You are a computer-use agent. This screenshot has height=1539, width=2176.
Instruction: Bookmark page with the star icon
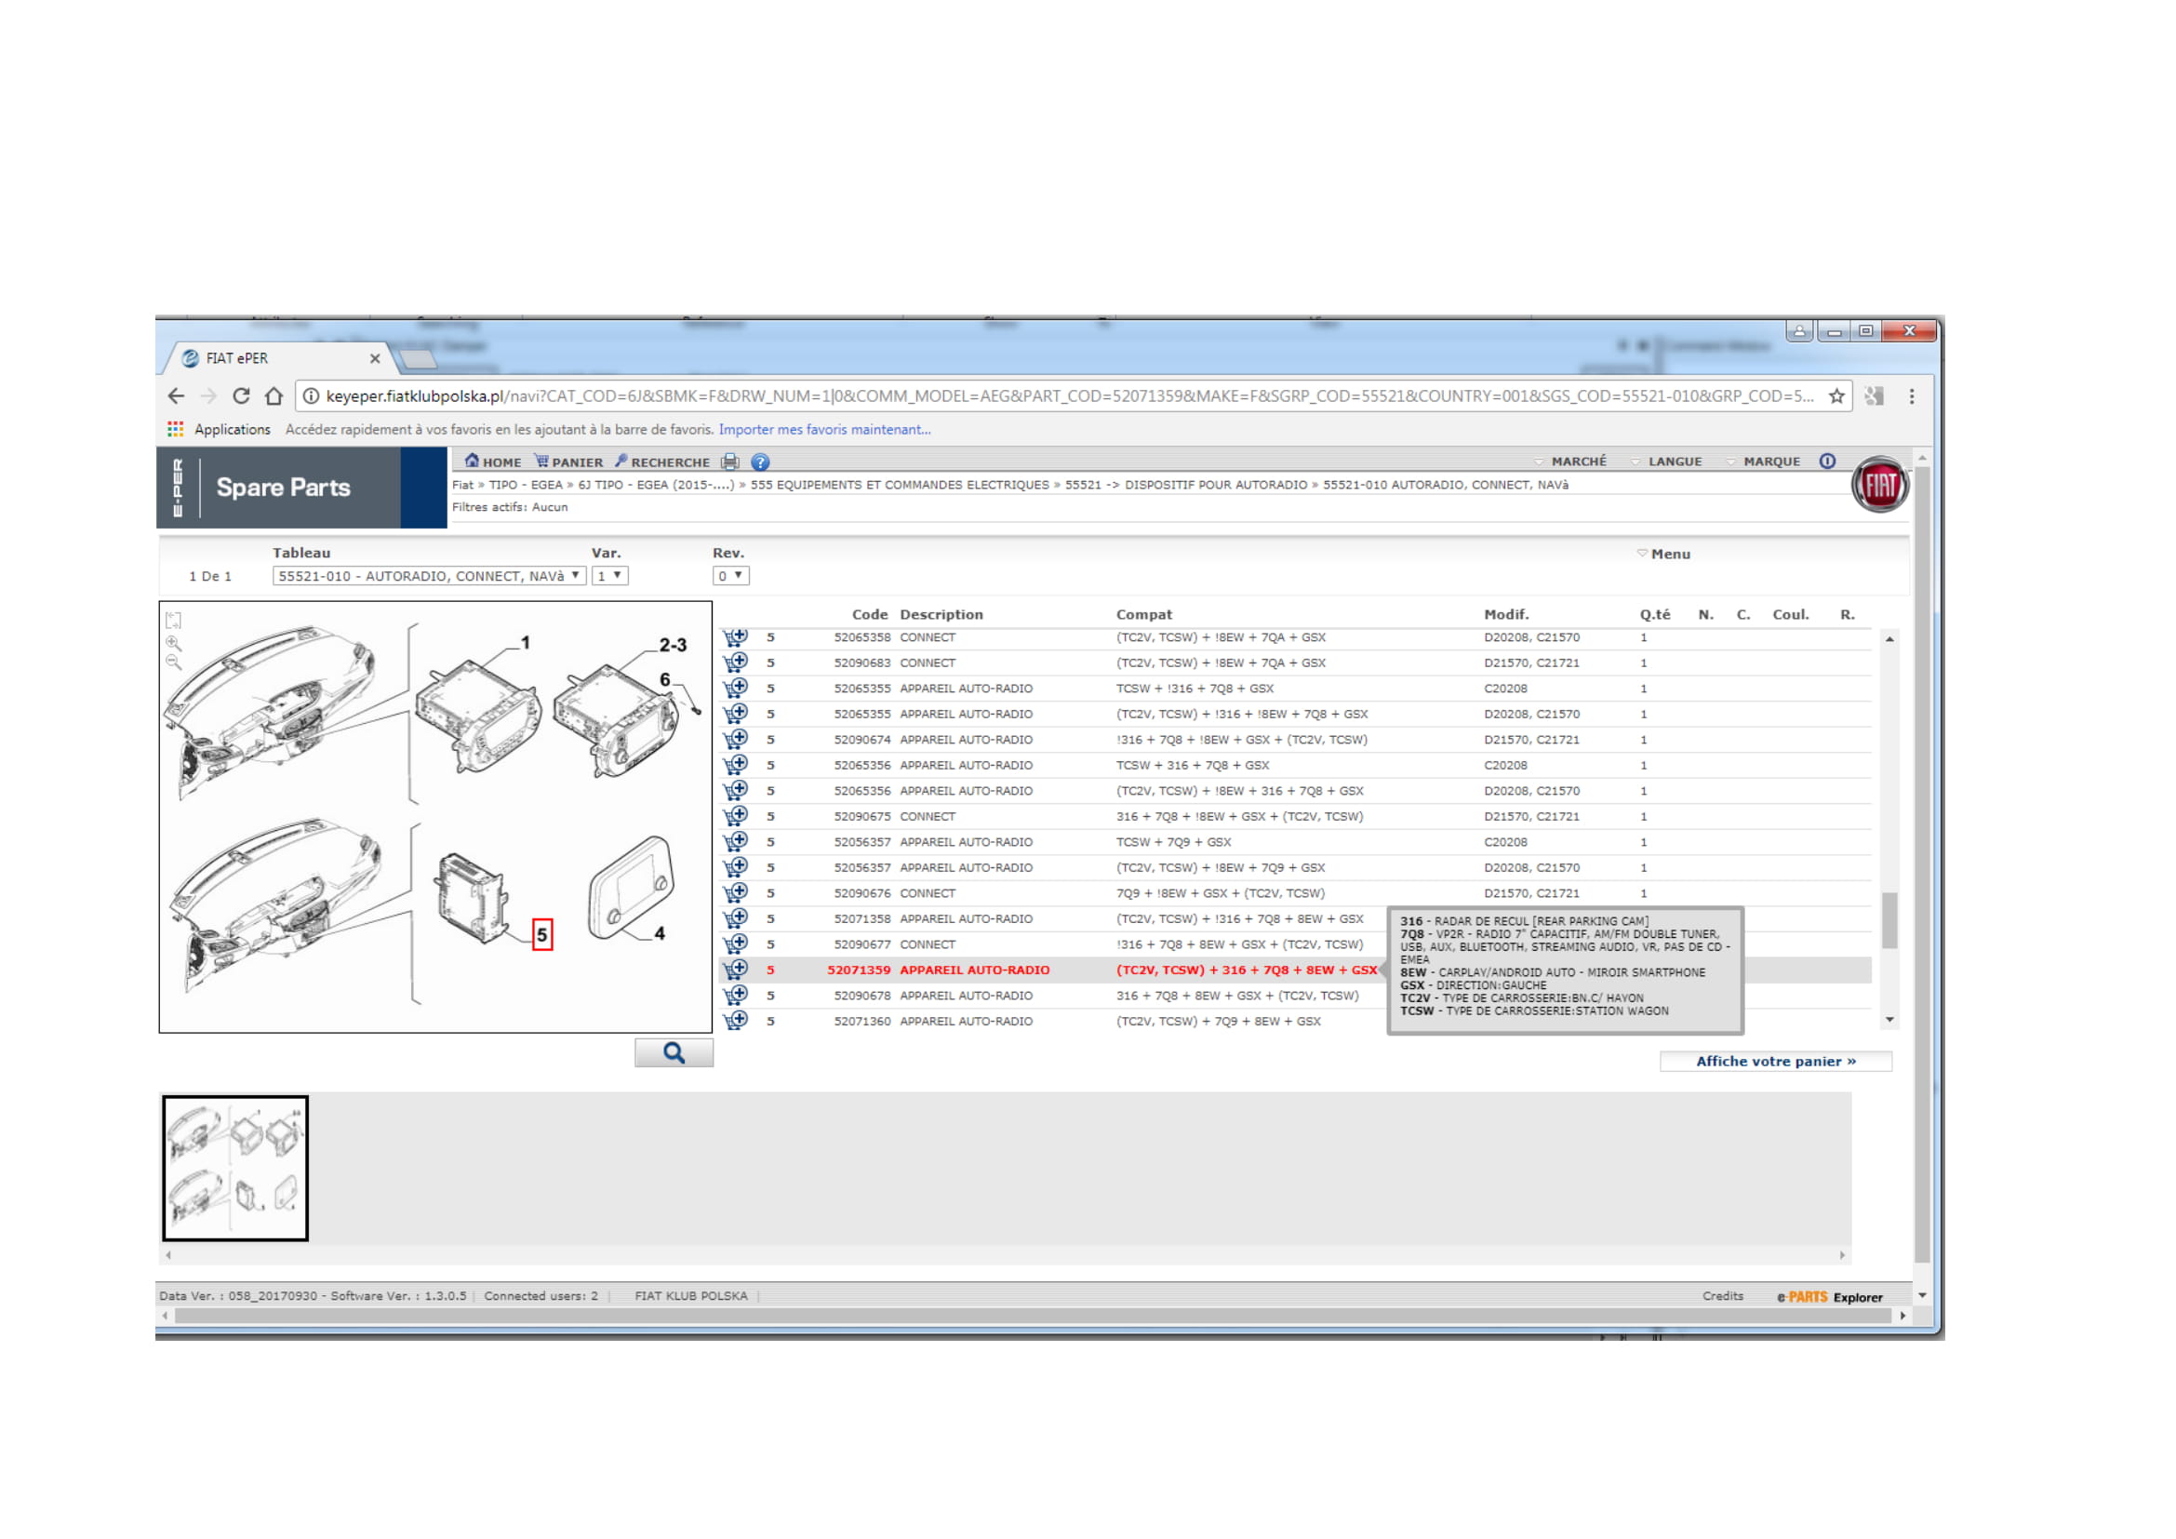pos(1836,396)
